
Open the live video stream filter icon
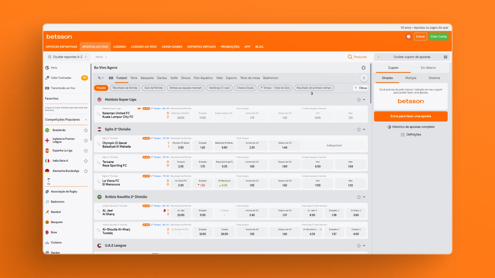pyautogui.click(x=111, y=78)
